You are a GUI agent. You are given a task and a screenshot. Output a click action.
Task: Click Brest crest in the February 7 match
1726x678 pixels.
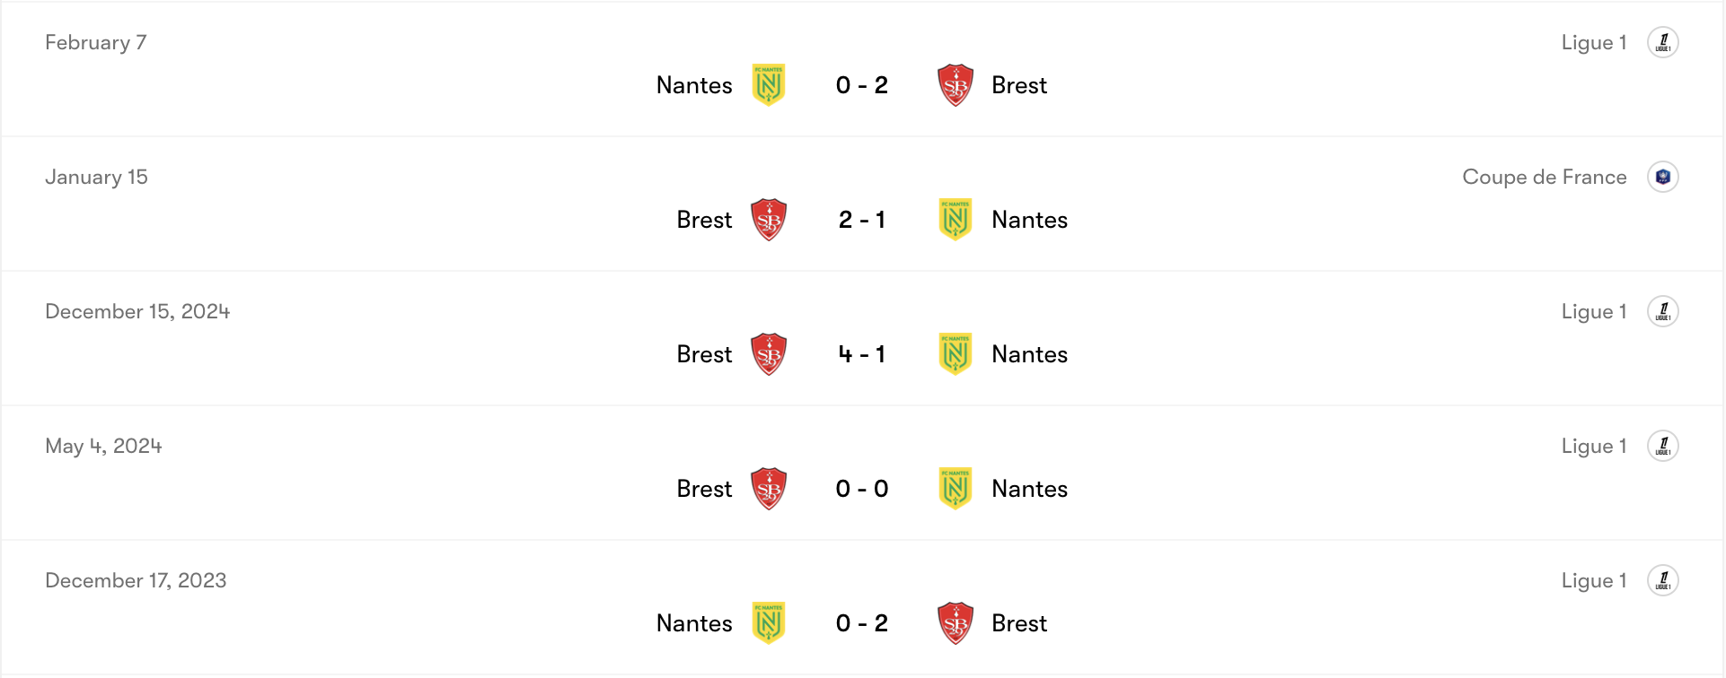tap(955, 85)
